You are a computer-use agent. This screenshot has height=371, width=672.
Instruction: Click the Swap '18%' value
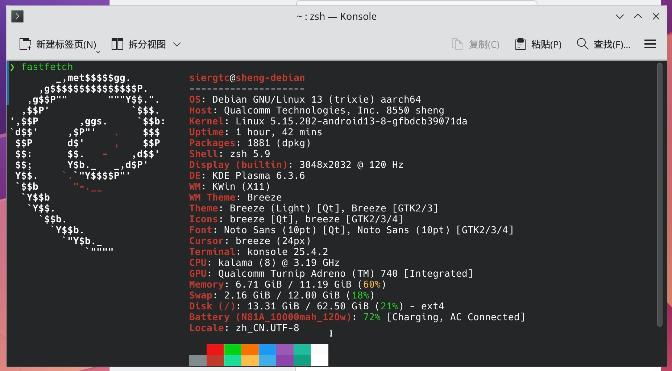tap(360, 295)
